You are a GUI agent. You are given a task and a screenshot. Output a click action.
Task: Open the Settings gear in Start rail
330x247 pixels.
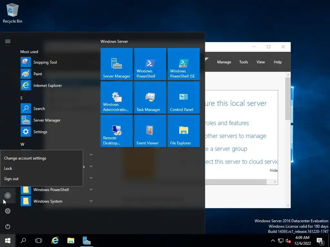tap(8, 211)
